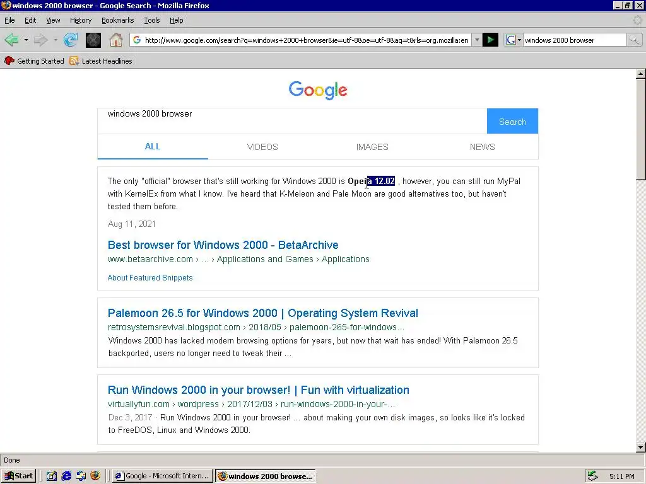
Task: Open the Latest Headlines feed bookmark
Action: tap(101, 61)
